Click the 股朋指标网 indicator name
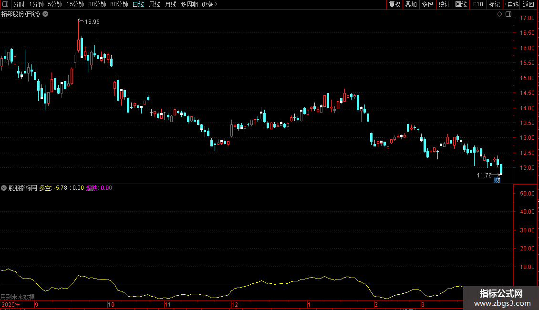 pos(23,188)
